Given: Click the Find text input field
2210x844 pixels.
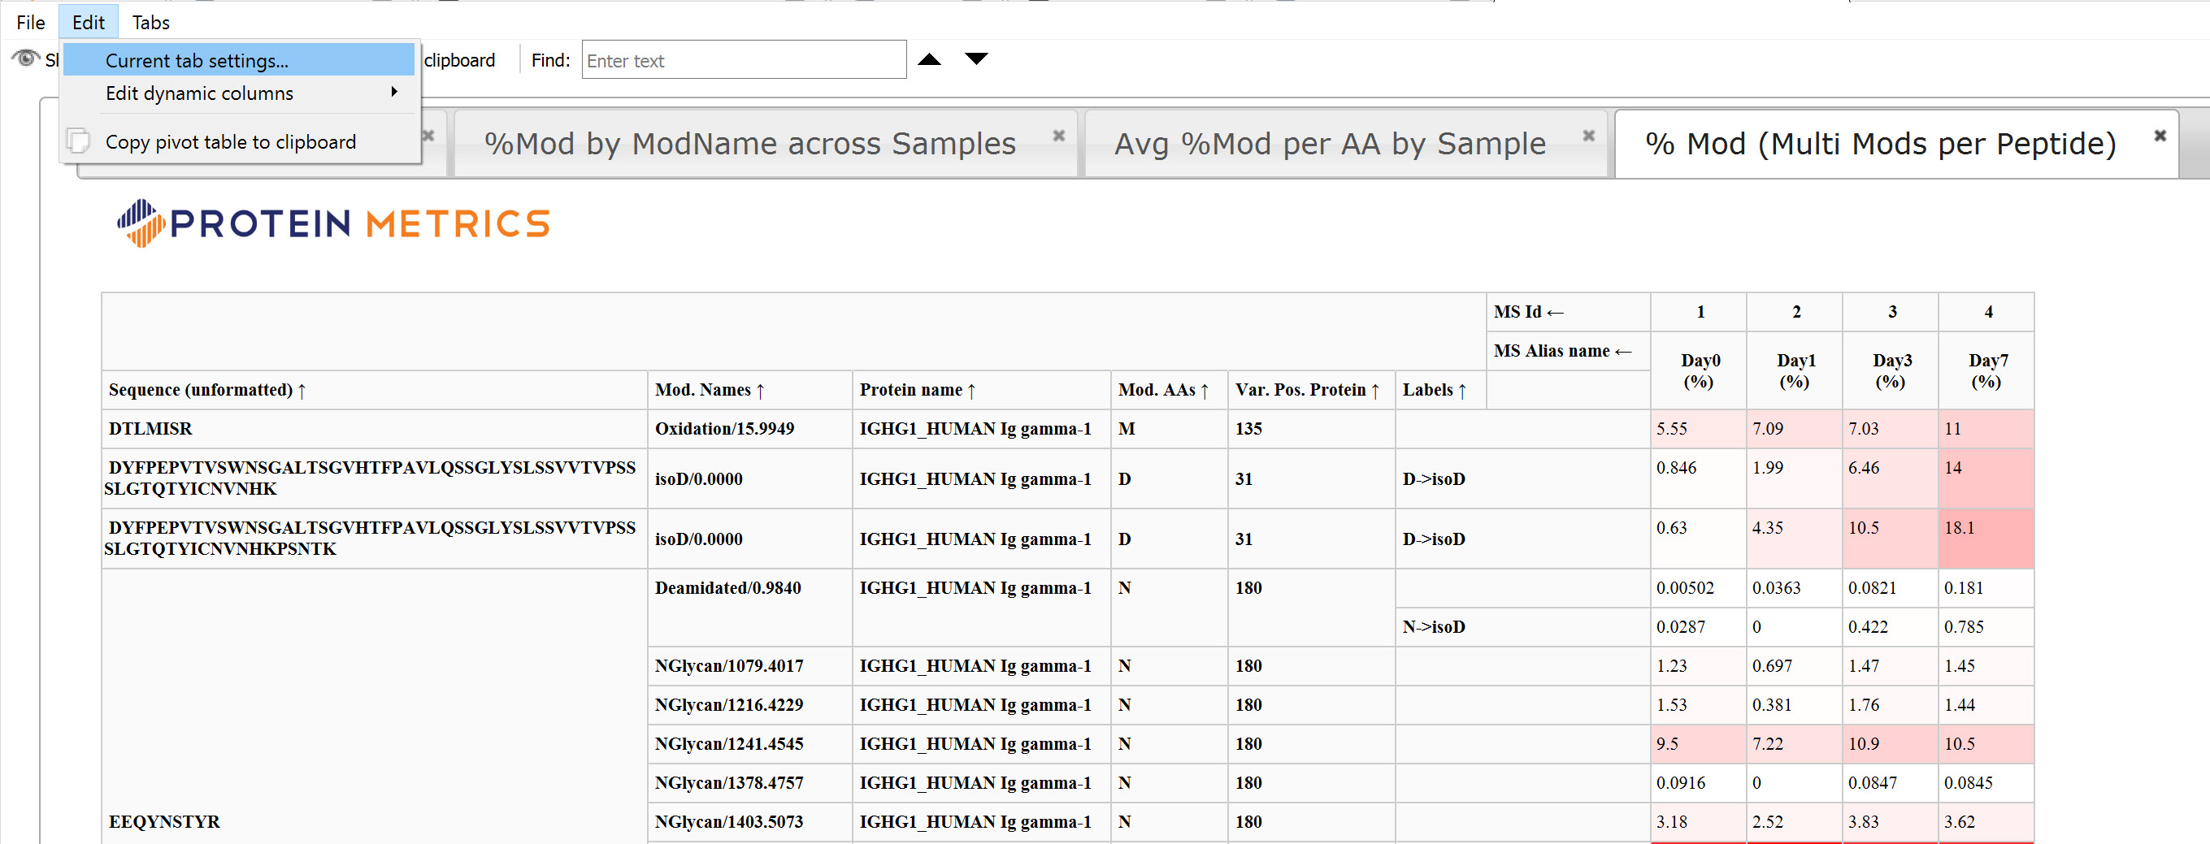Looking at the screenshot, I should point(743,61).
